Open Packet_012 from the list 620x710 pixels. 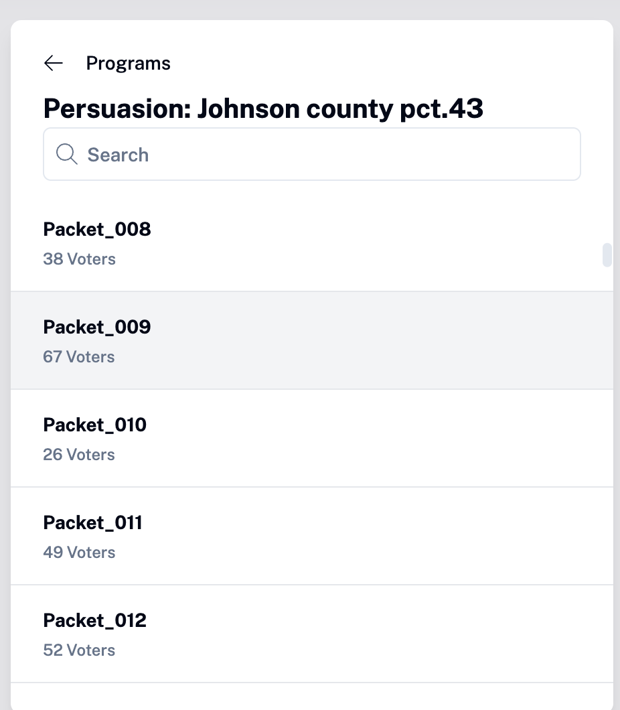312,634
